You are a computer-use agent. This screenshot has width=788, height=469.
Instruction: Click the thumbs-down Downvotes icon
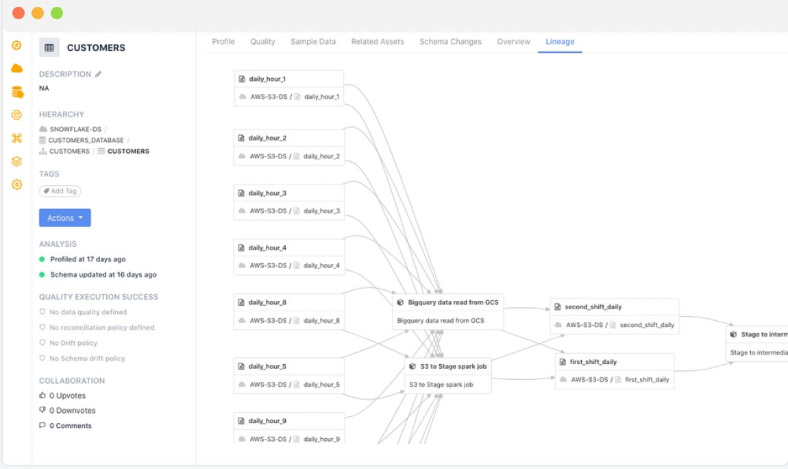point(42,411)
